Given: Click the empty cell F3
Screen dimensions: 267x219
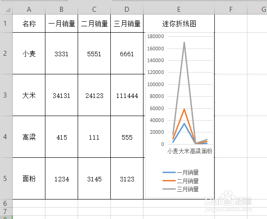Looking at the screenshot, I should 231,95.
